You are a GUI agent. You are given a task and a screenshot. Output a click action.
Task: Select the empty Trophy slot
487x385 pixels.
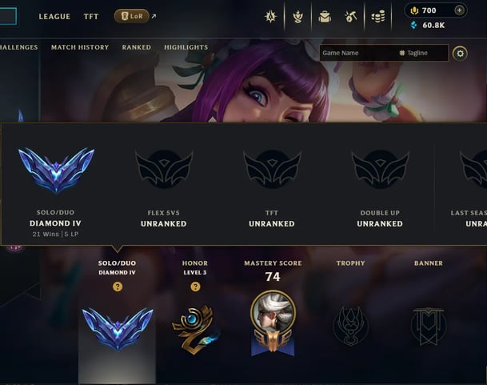350,326
